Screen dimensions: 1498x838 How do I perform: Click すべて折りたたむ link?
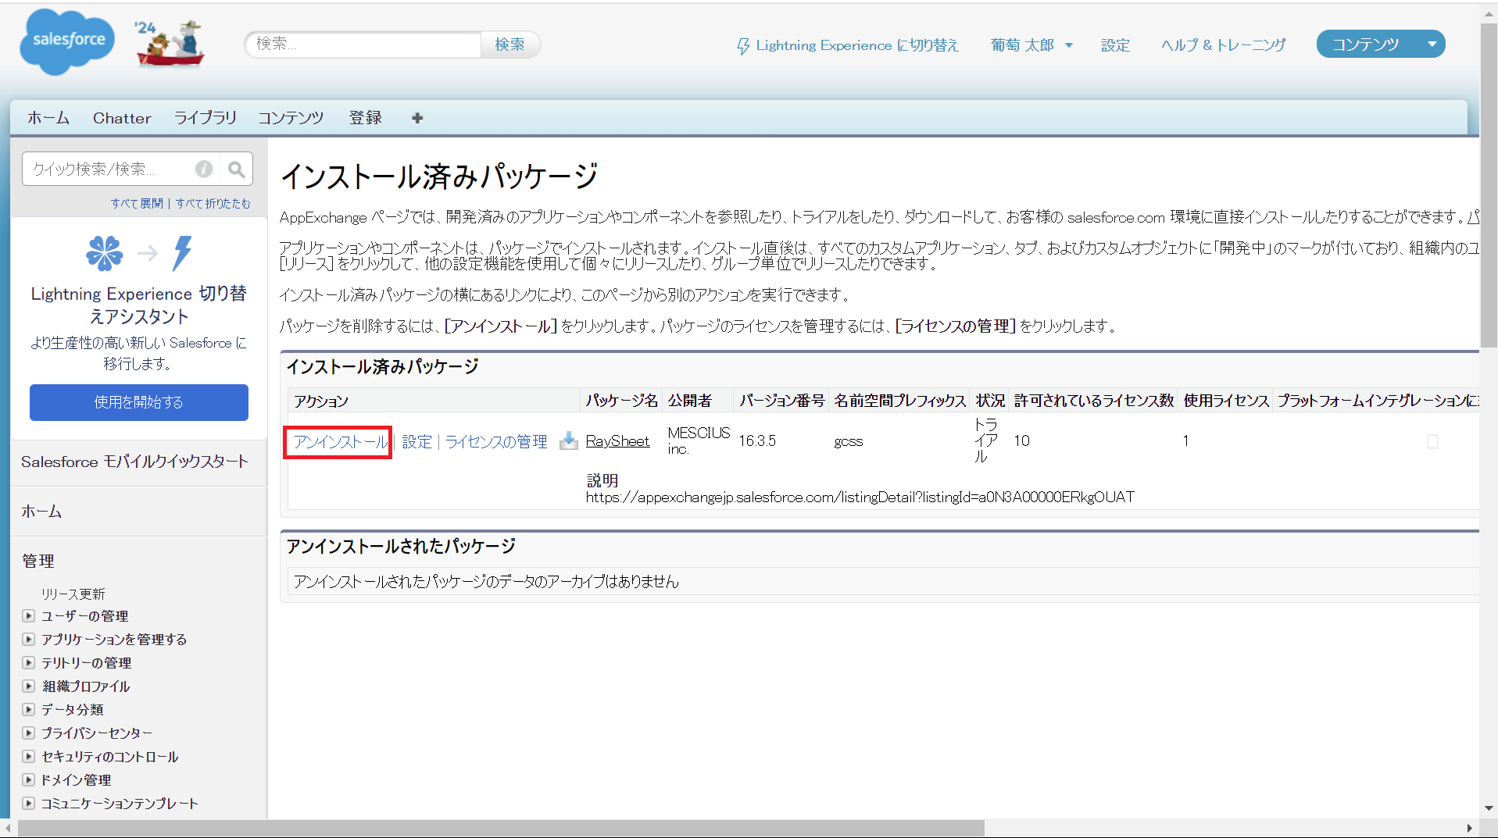click(213, 203)
